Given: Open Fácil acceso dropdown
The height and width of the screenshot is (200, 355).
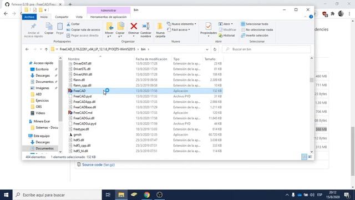Looking at the screenshot, I should pos(179,29).
